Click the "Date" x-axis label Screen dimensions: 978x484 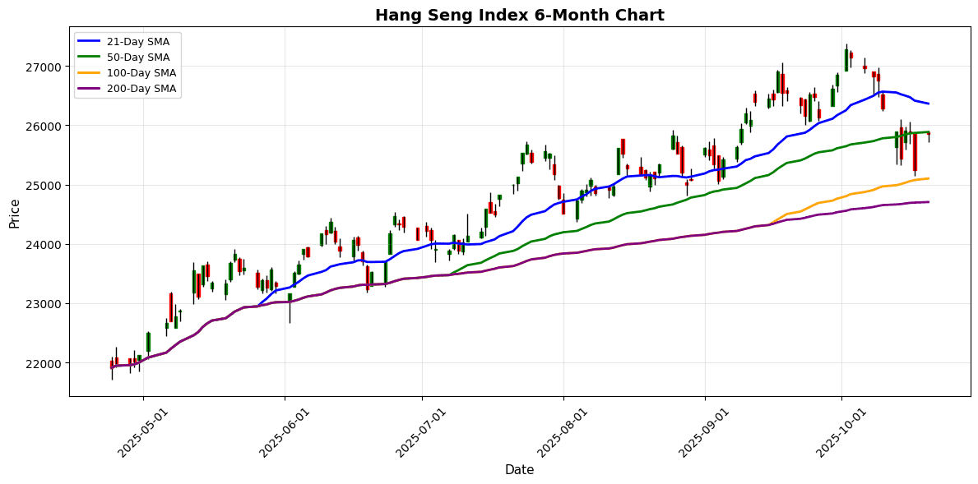[519, 470]
